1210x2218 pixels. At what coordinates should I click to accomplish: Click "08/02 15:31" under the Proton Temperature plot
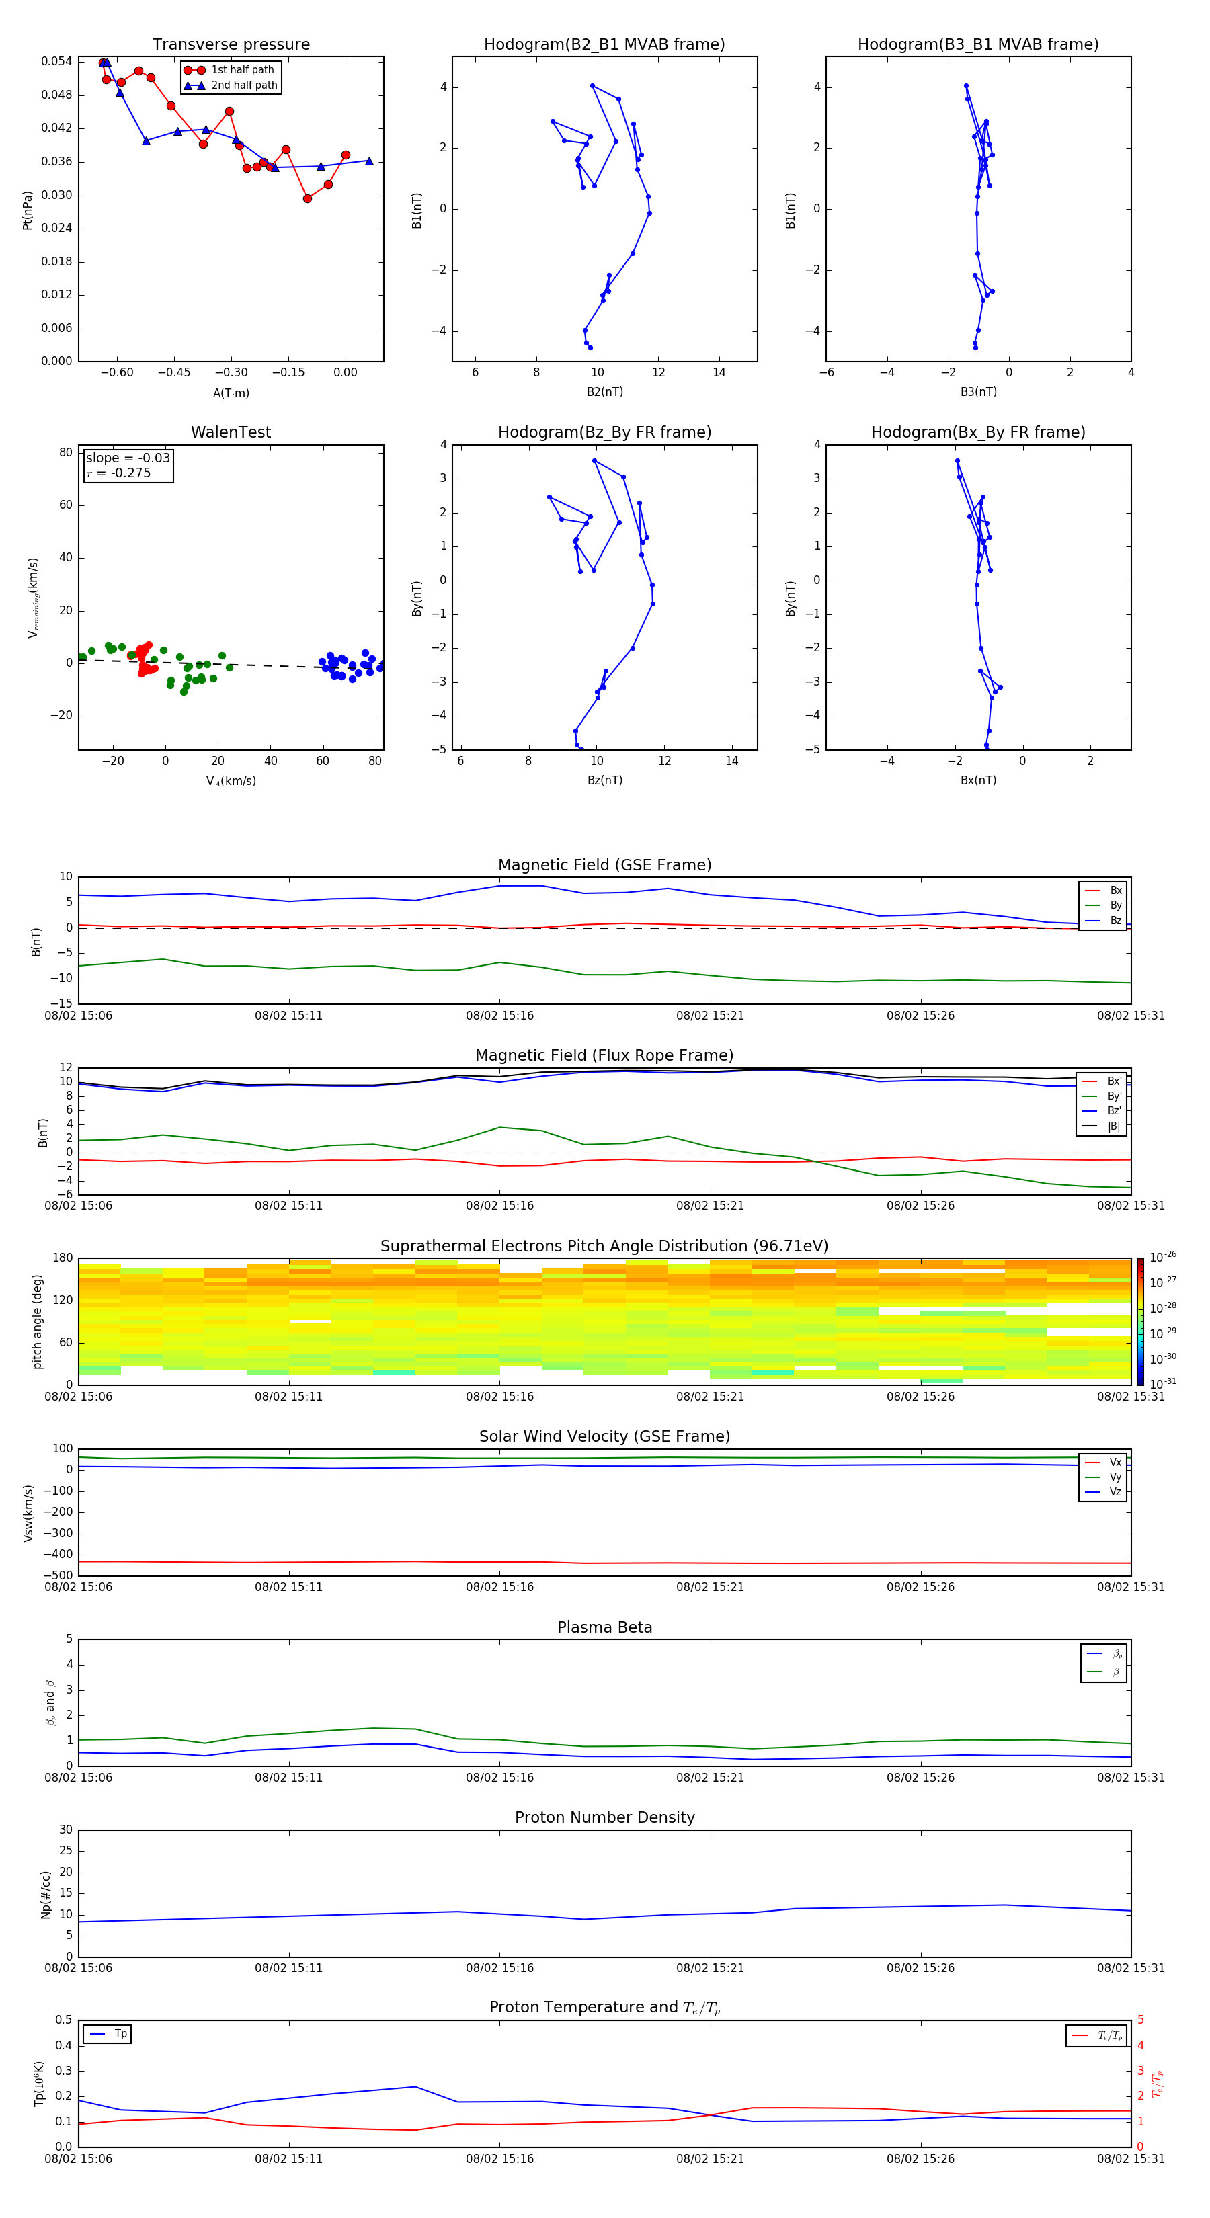(1131, 2159)
